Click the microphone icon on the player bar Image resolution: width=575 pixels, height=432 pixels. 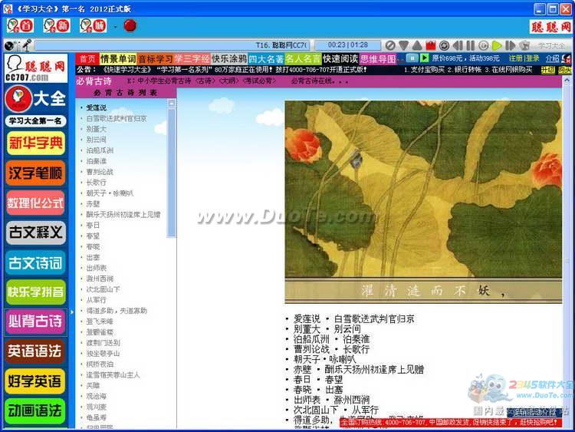[x=26, y=45]
